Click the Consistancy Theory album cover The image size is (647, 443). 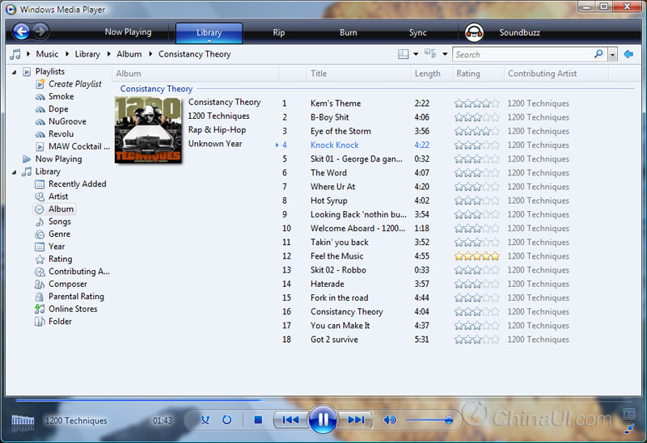click(148, 130)
